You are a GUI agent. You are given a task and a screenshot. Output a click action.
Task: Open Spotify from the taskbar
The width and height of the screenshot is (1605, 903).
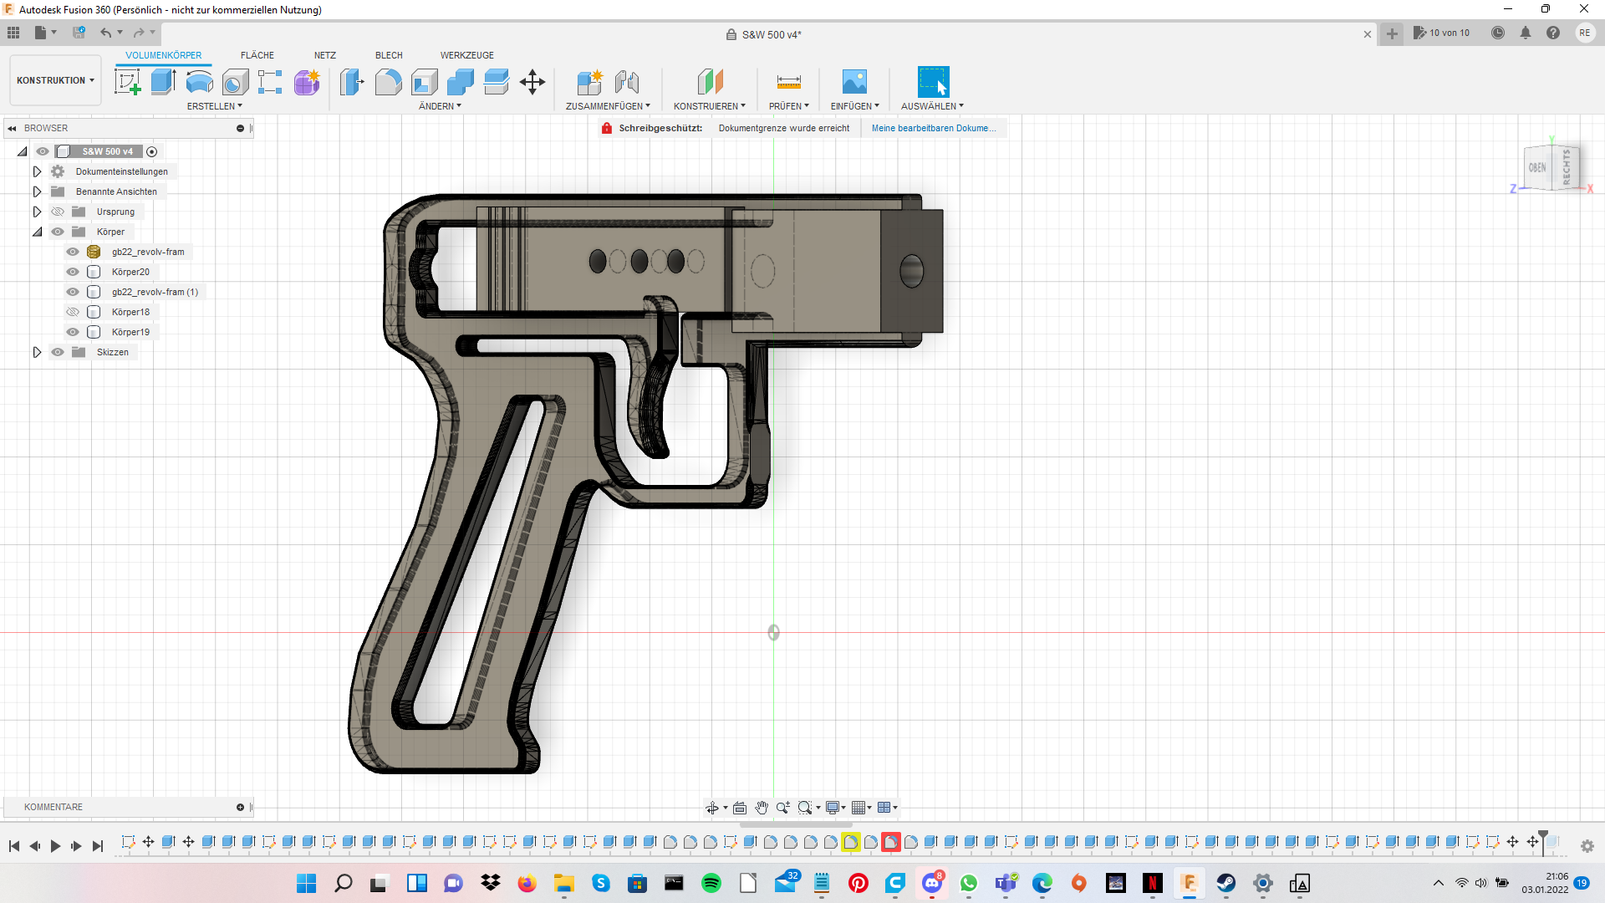711,883
